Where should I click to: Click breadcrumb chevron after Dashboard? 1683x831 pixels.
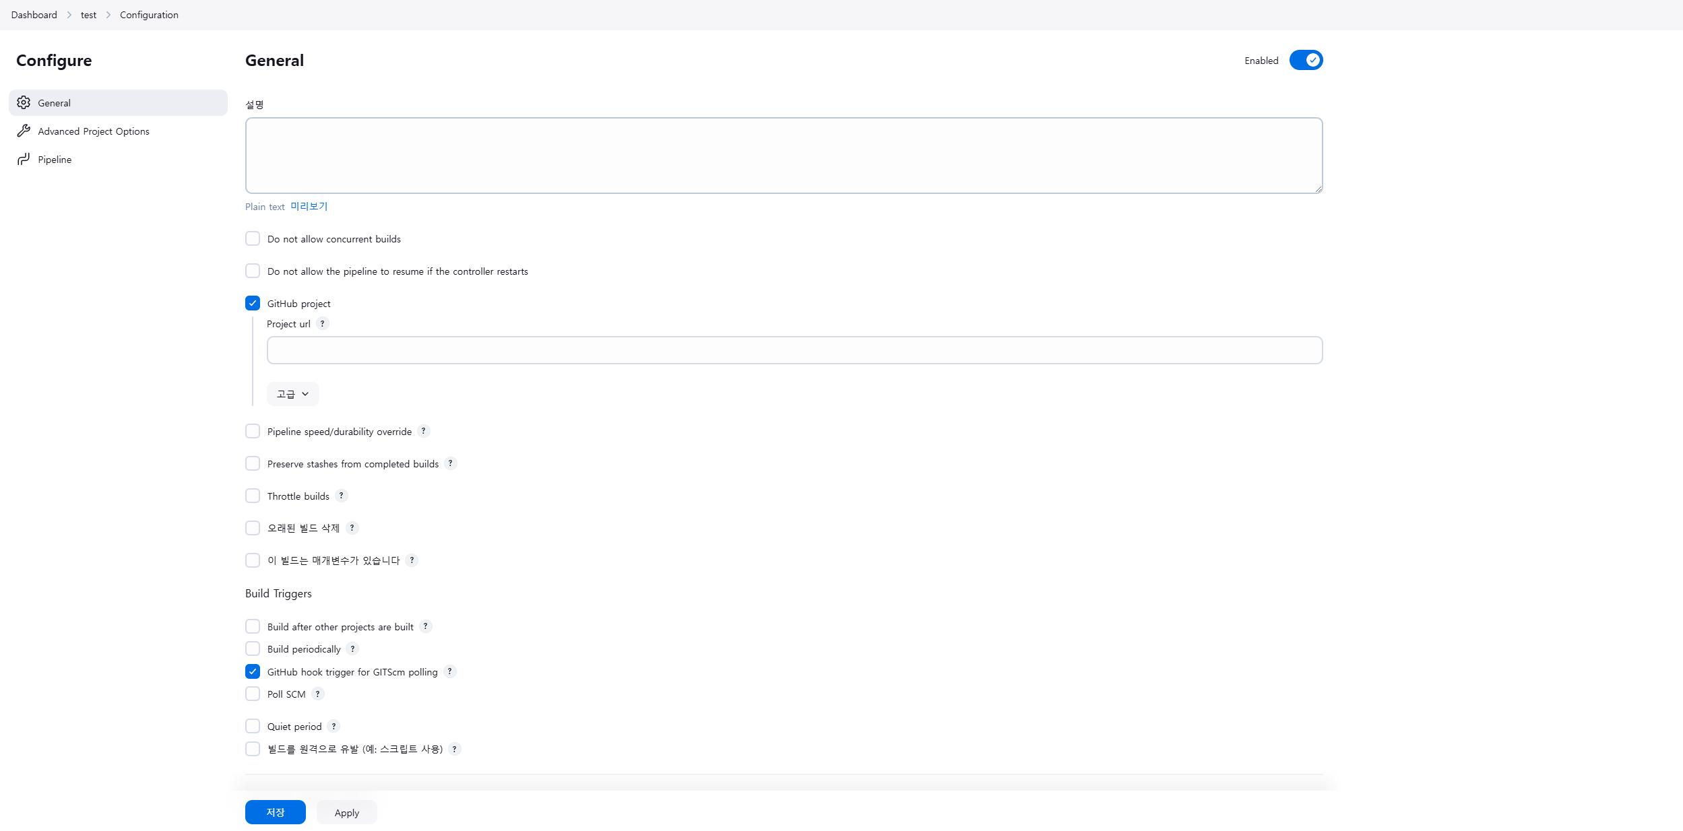69,15
